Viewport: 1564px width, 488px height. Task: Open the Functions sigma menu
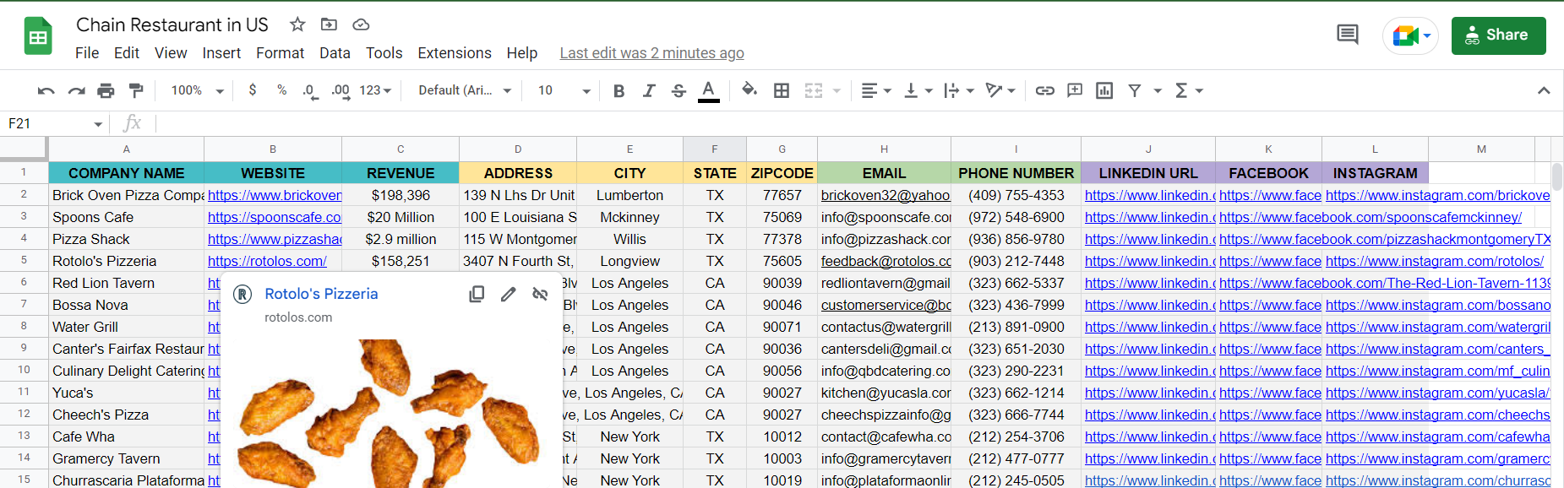coord(1189,90)
